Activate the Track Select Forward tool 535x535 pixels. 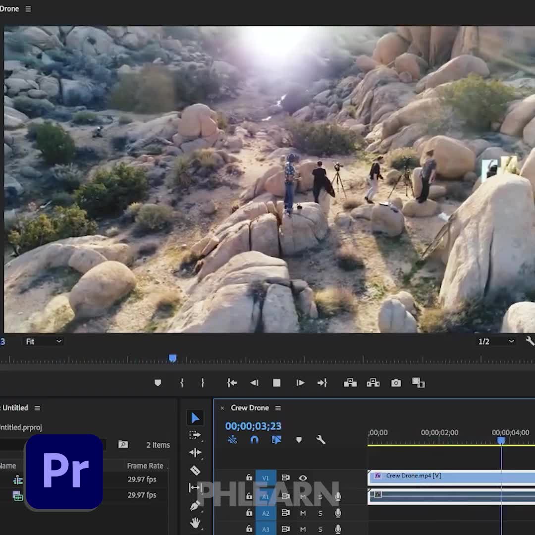[x=195, y=435]
